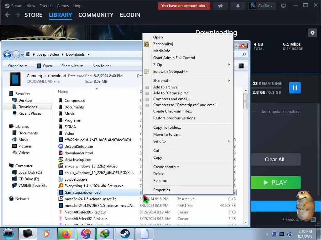The height and width of the screenshot is (240, 321).
Task: Select en-us_windows_10_22h2_x64.iso file icon
Action: tap(61, 166)
